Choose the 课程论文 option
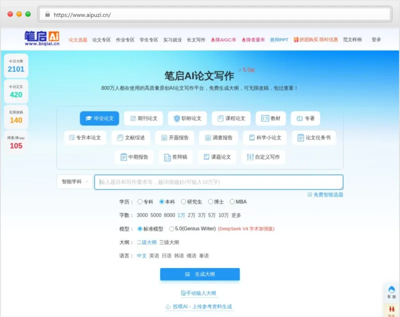 click(231, 118)
